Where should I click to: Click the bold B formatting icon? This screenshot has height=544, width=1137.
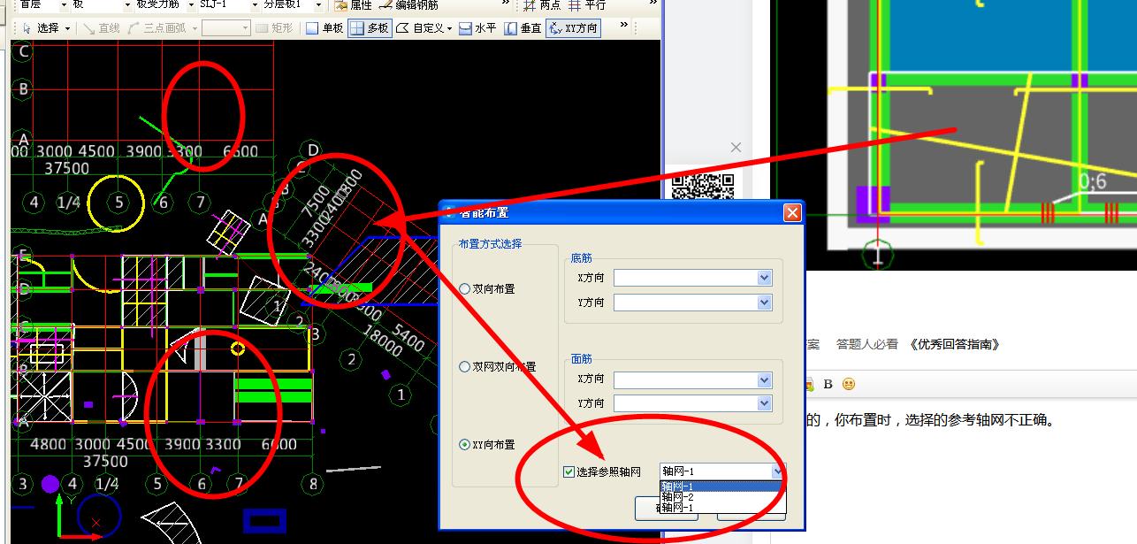tap(828, 384)
